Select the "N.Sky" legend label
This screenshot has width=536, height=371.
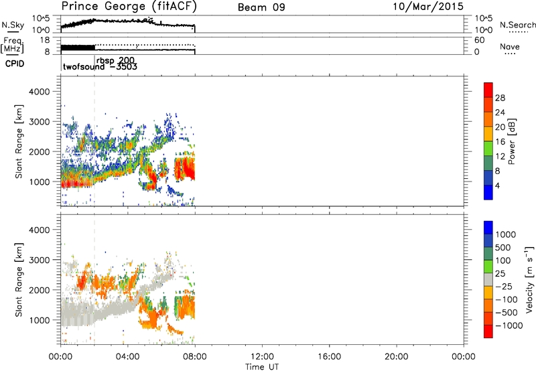(13, 25)
